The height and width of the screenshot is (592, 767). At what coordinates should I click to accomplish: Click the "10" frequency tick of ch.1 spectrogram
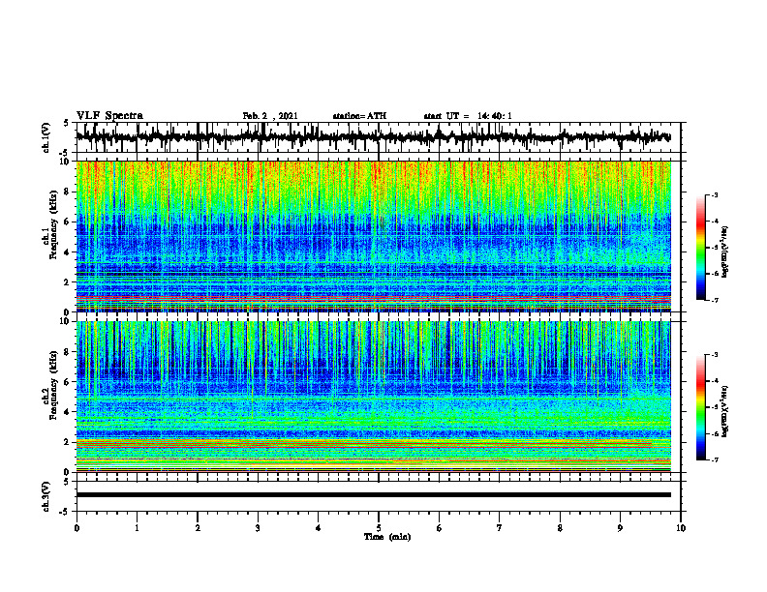click(x=67, y=162)
